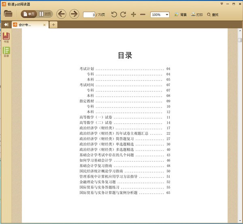
Task: Open a file with the folder icon
Action: pos(8,14)
